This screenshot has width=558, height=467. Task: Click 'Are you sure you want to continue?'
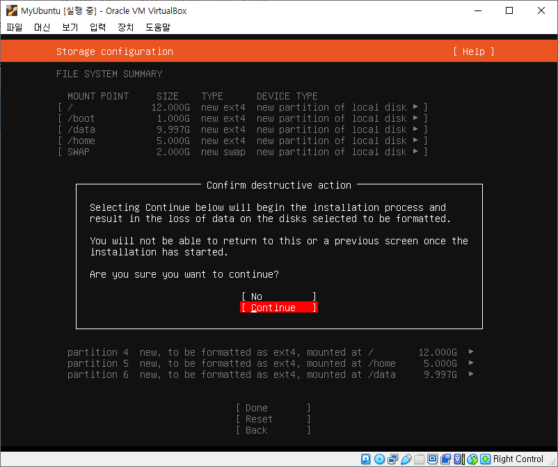184,274
